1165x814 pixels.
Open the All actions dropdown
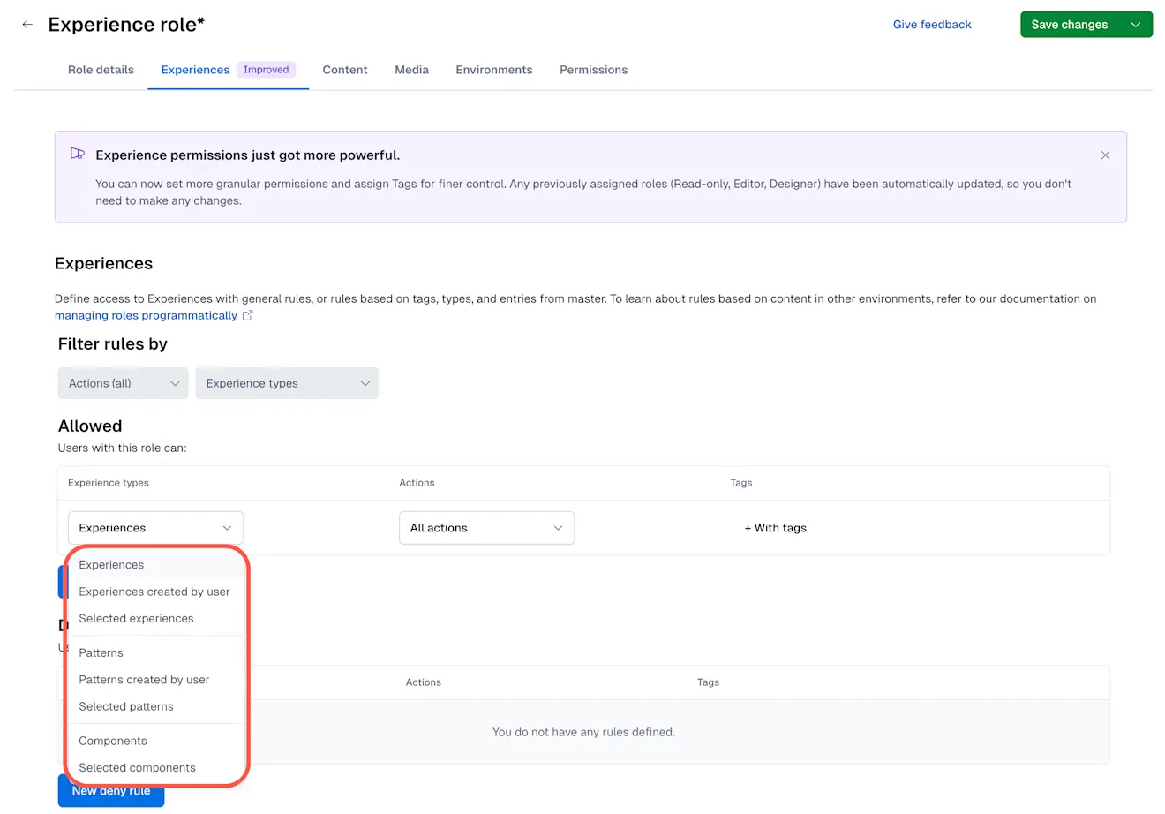pos(486,527)
